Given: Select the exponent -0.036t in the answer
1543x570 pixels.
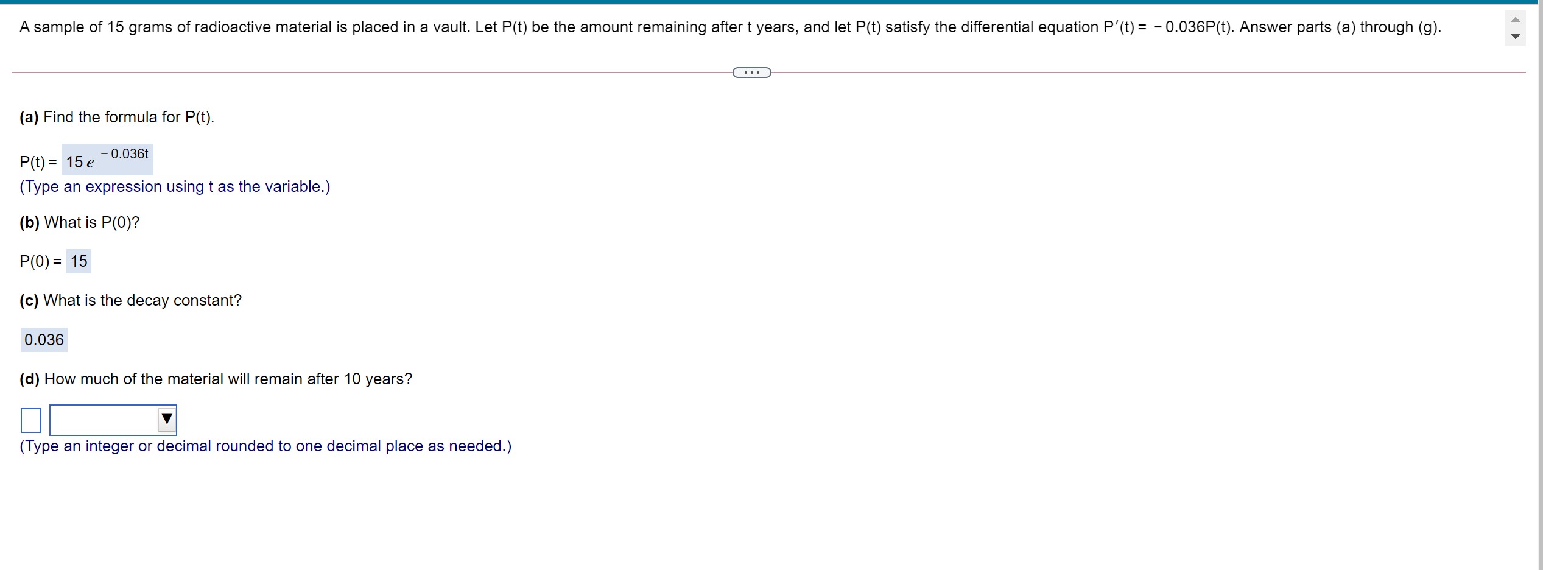Looking at the screenshot, I should coord(124,154).
